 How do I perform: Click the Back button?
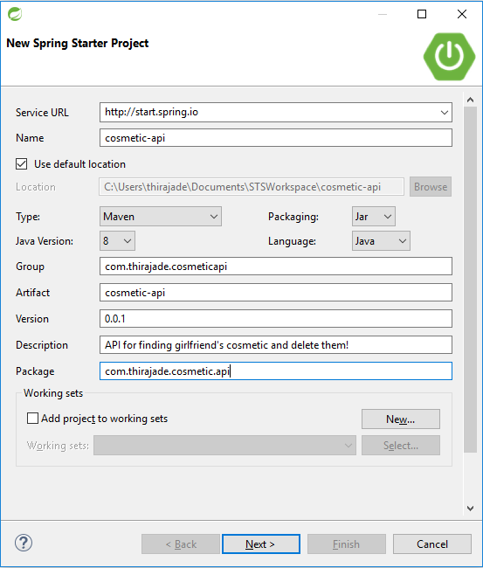[181, 544]
